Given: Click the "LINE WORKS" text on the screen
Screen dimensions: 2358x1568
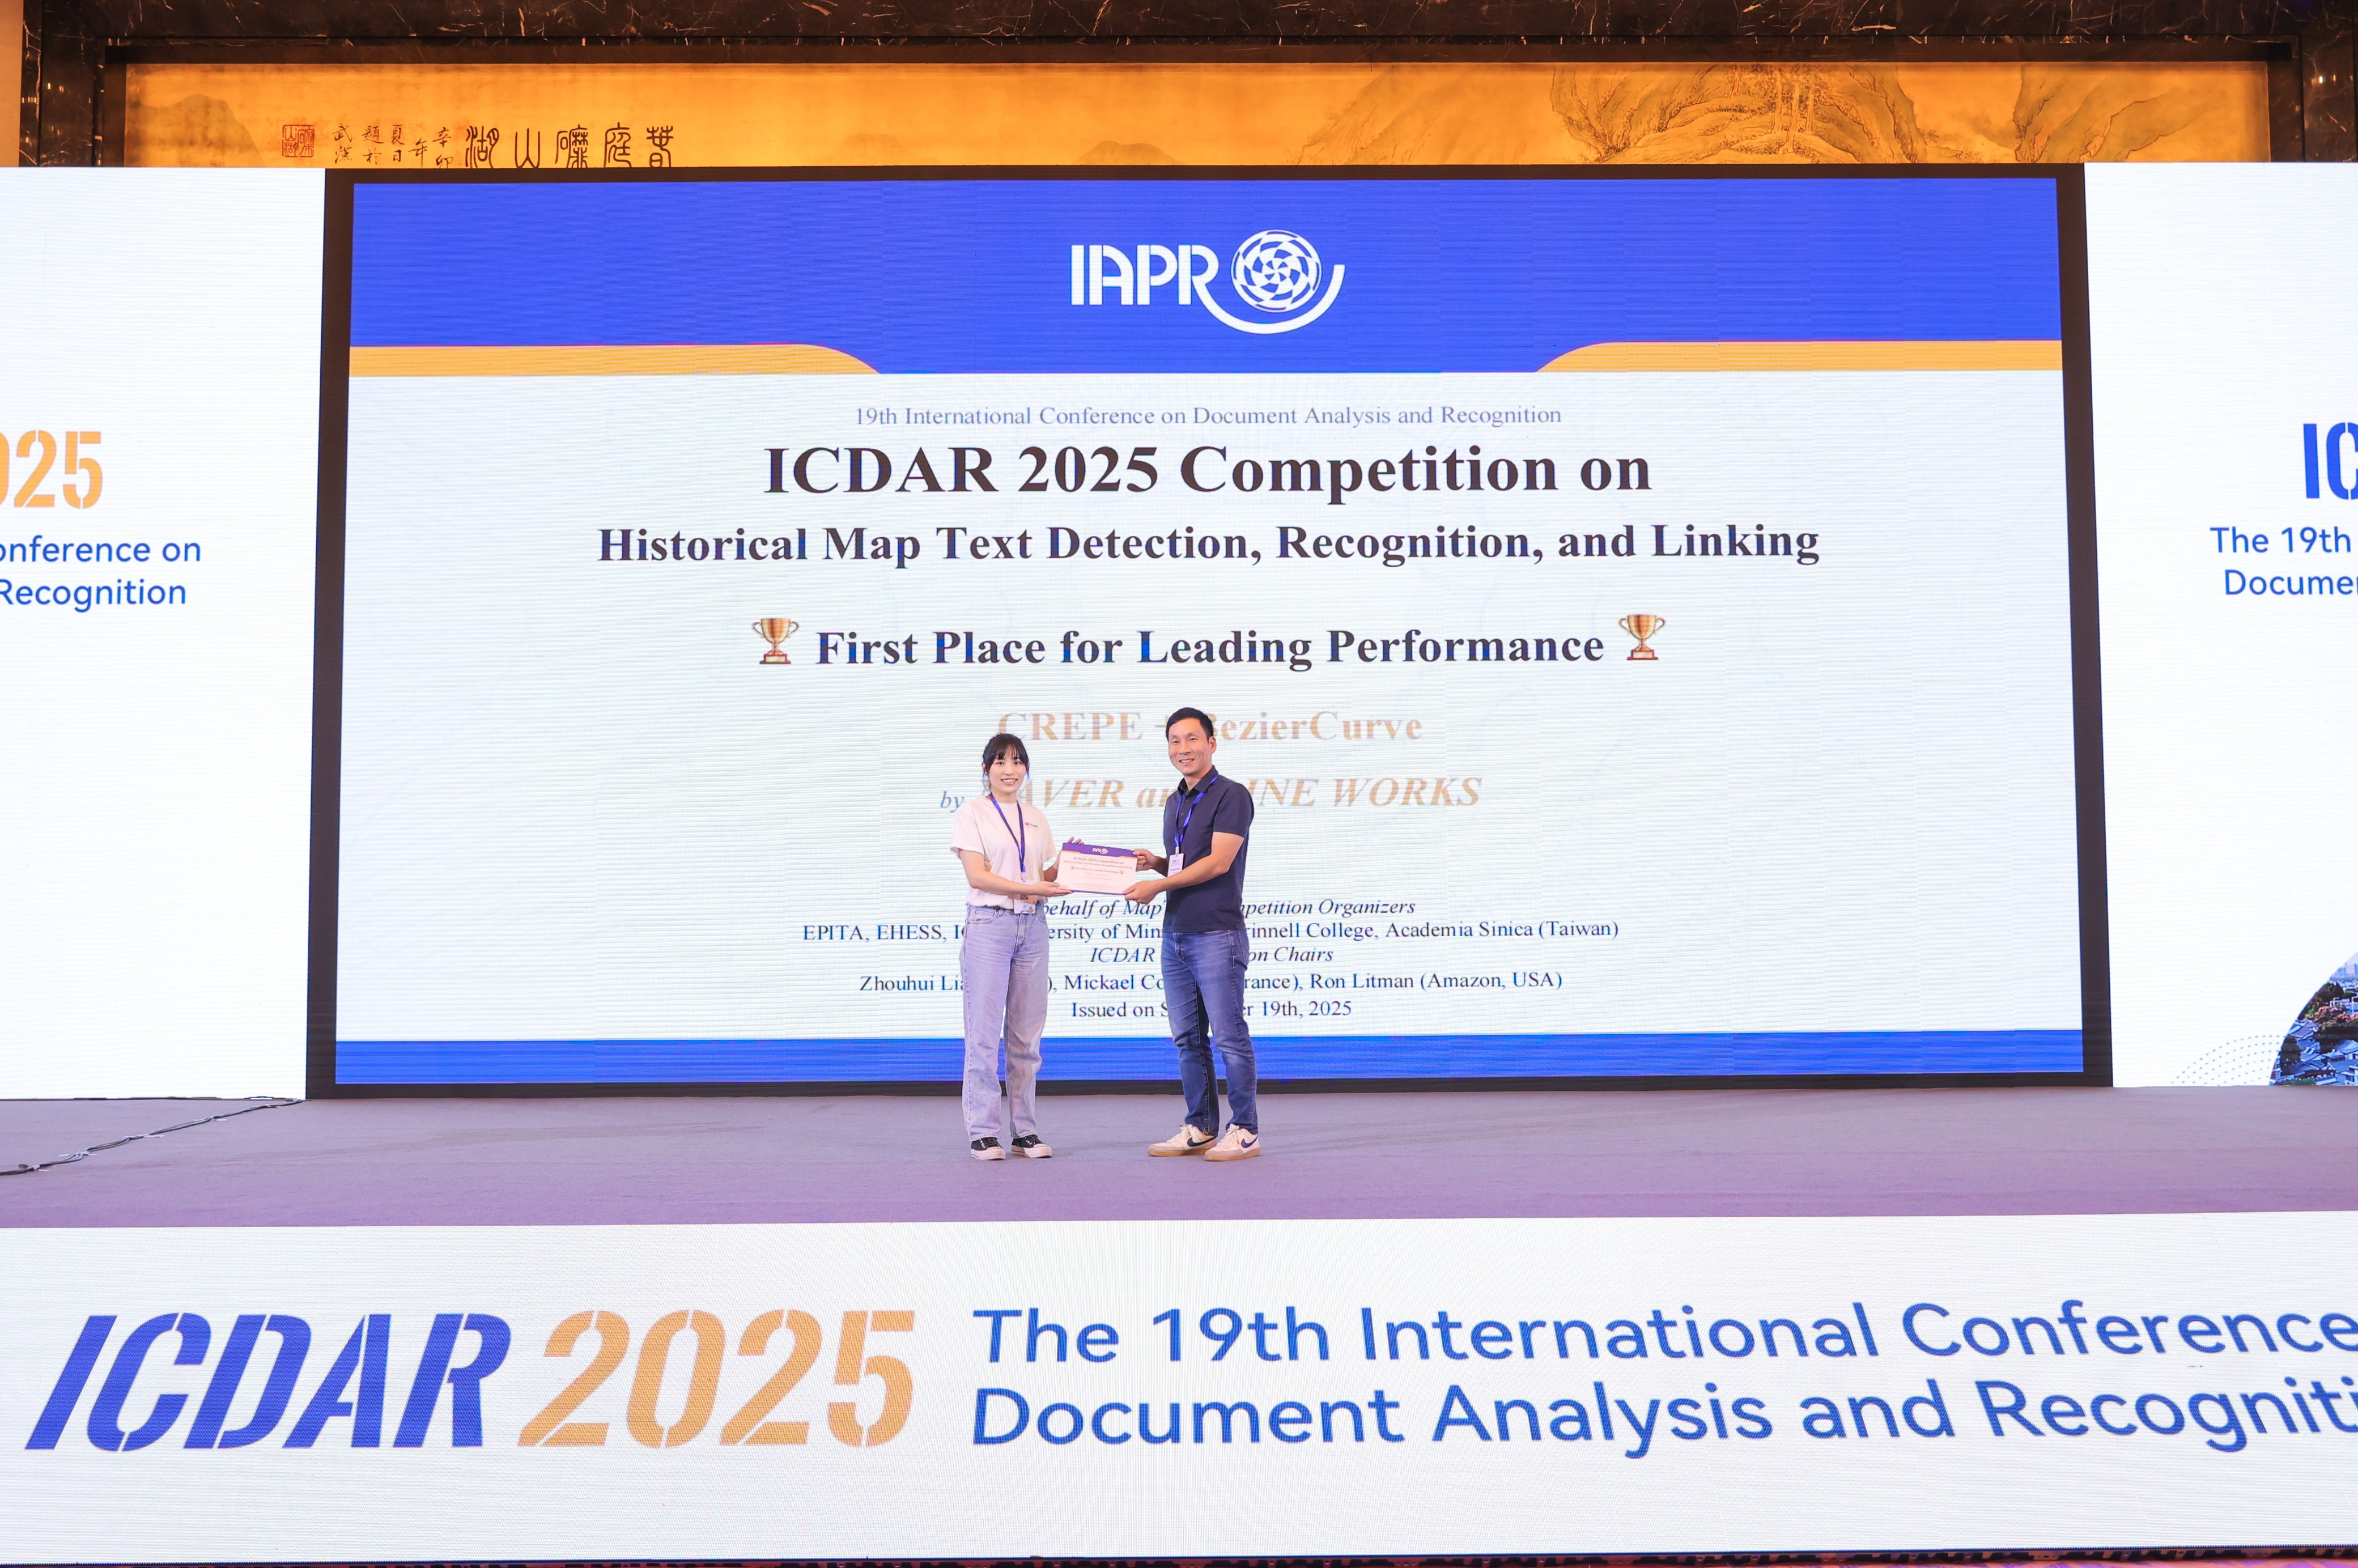Looking at the screenshot, I should (x=1370, y=792).
